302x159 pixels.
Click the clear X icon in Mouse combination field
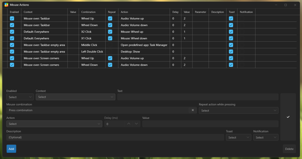pyautogui.click(x=193, y=110)
